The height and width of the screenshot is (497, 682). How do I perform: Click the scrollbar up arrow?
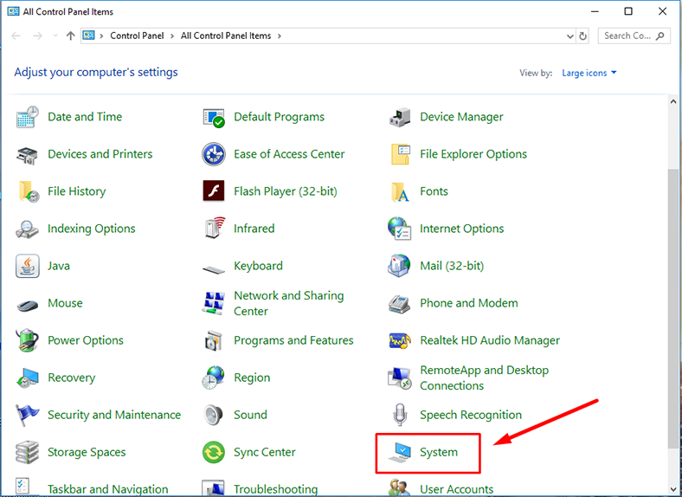(x=673, y=101)
